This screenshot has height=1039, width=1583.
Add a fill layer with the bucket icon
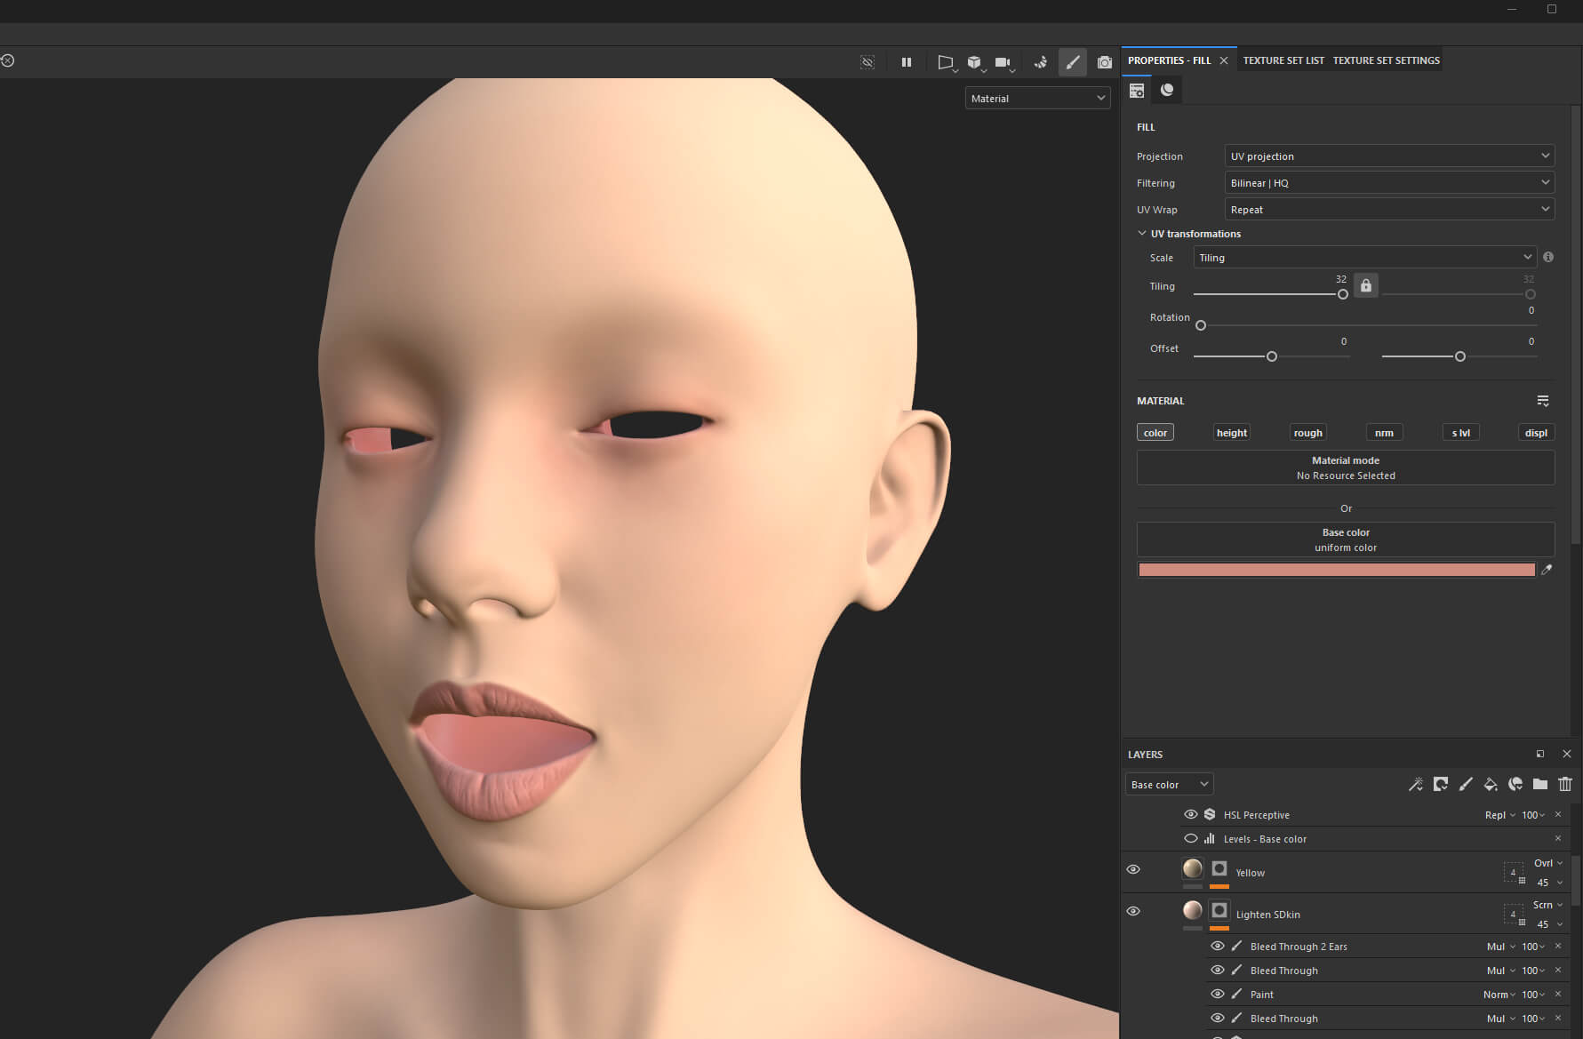tap(1491, 784)
